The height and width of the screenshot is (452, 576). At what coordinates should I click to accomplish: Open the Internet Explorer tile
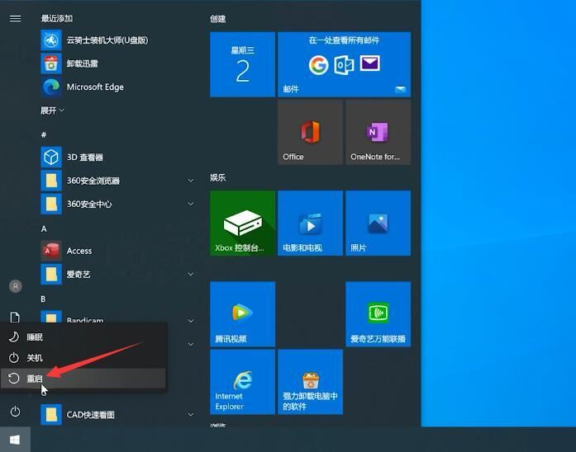pos(242,381)
